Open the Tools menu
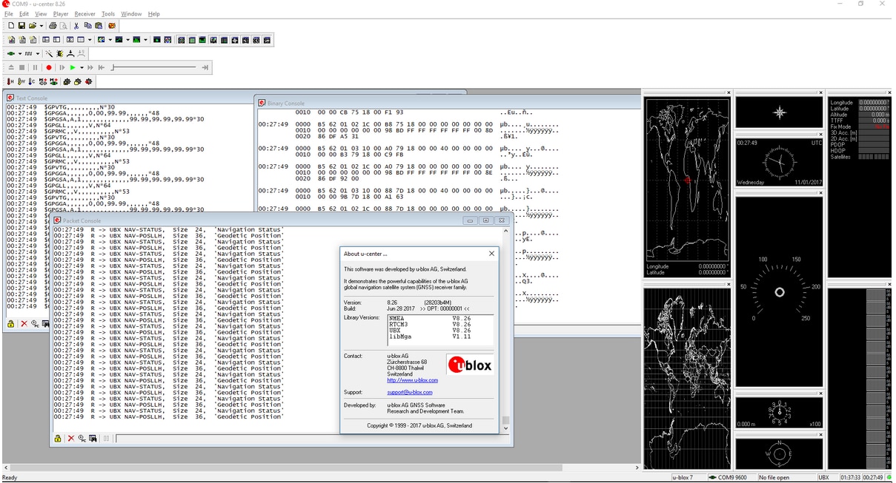 point(108,14)
